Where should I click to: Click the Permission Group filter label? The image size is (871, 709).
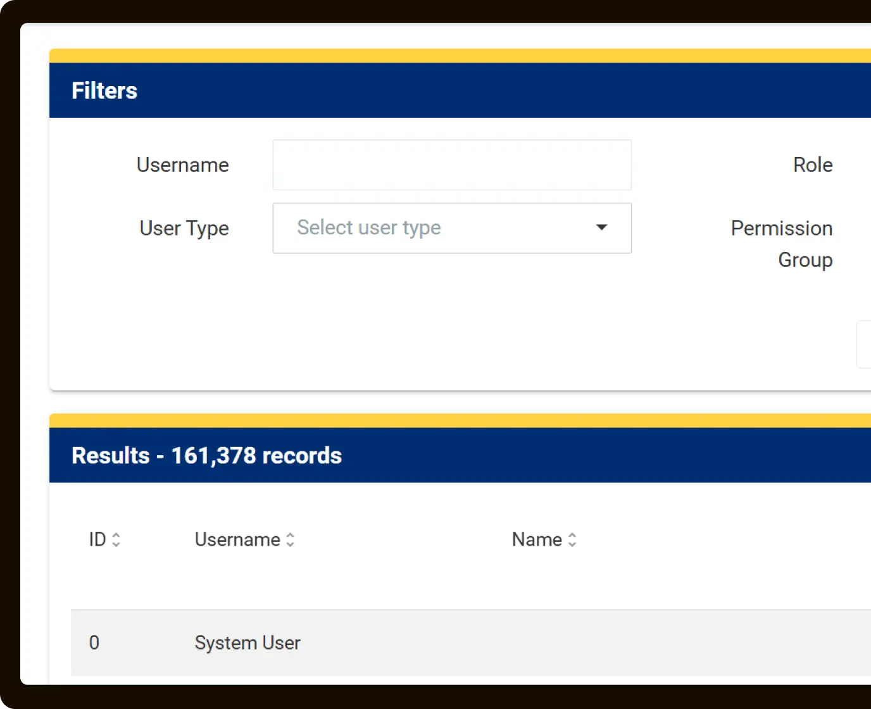781,244
